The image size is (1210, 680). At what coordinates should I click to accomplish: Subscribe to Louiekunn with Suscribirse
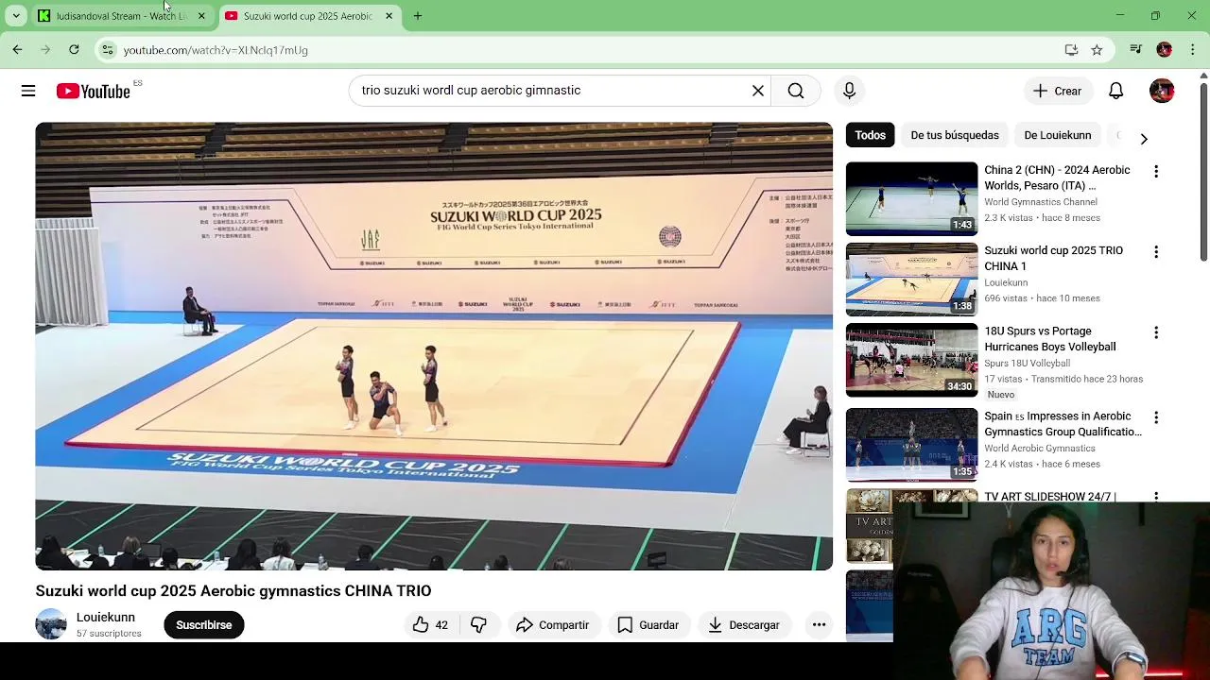pos(203,625)
